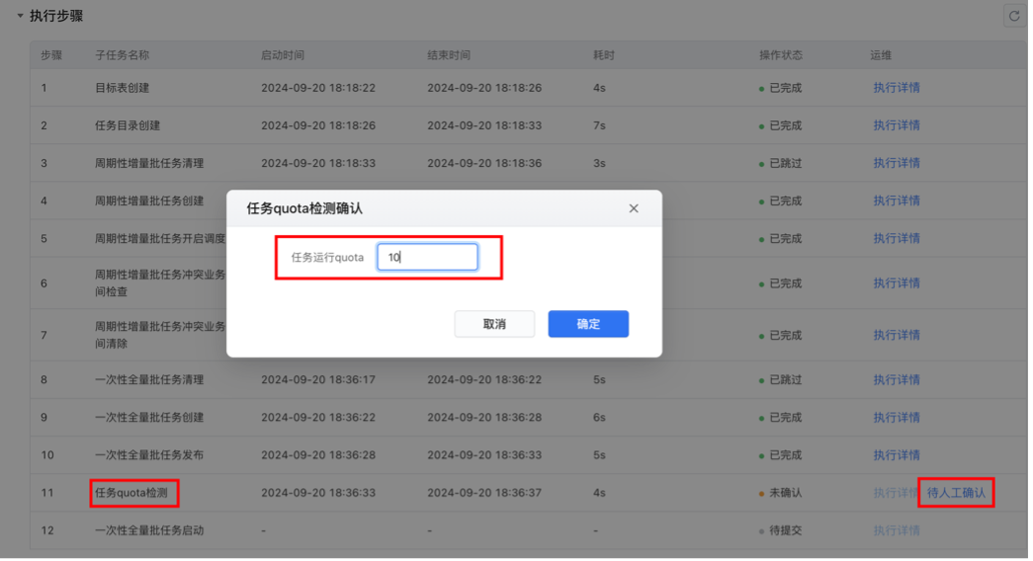This screenshot has height=561, width=1033.
Task: Click the 子任务名称 column header
Action: pos(124,55)
